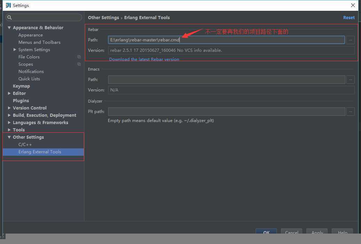Click the Help button

[x=342, y=231]
